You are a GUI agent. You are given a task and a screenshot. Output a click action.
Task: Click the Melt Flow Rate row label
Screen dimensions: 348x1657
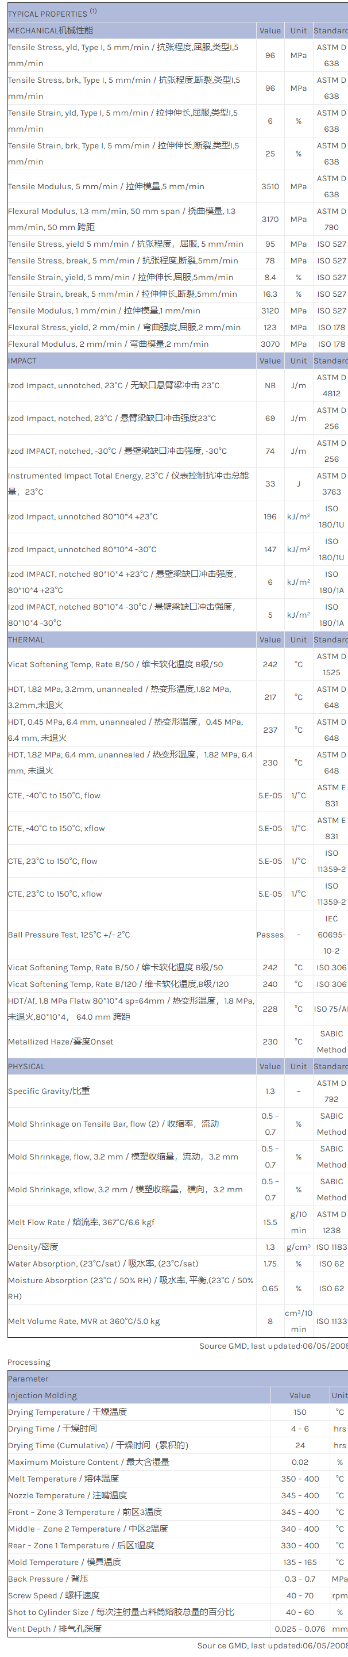pyautogui.click(x=81, y=1222)
